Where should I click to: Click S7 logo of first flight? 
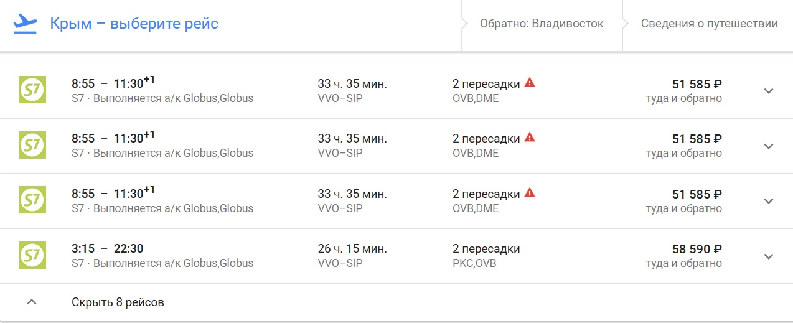[x=32, y=90]
